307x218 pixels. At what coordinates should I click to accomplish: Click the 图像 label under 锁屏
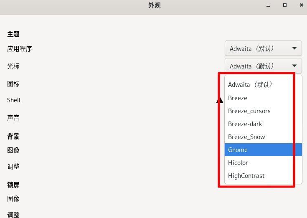(13, 199)
